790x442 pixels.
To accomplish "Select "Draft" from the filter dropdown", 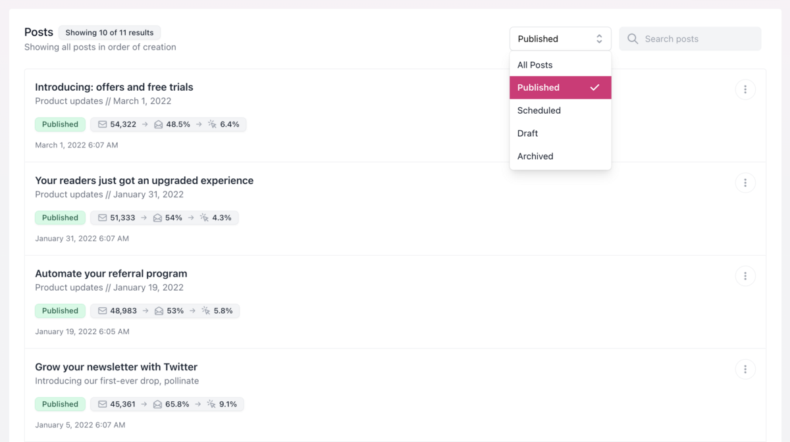I will [527, 133].
